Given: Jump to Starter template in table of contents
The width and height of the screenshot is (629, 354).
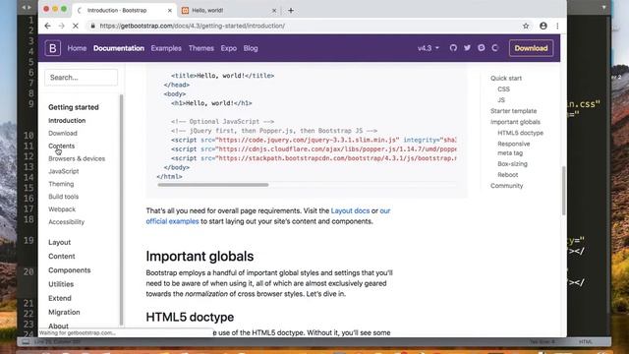Looking at the screenshot, I should [x=513, y=111].
